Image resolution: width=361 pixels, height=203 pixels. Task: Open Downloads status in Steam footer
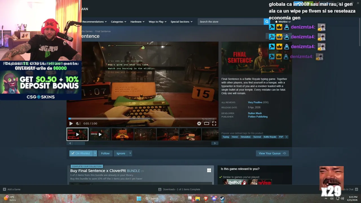pyautogui.click(x=179, y=189)
